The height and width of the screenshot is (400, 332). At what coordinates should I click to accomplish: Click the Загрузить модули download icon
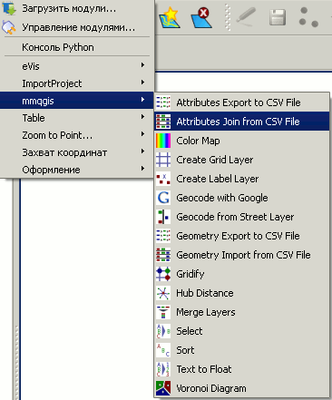[9, 8]
